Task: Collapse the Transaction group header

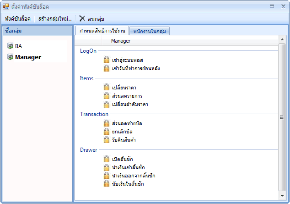Action: click(94, 114)
